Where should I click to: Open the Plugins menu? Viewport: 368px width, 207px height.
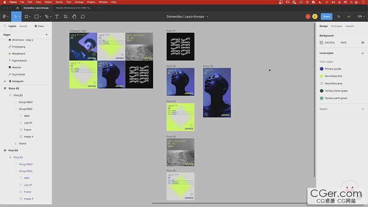pos(91,2)
